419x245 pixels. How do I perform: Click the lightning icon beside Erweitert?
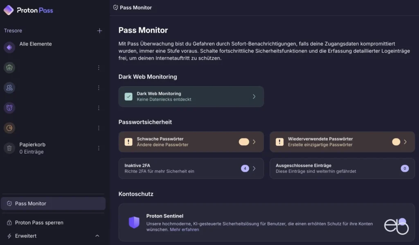9,236
